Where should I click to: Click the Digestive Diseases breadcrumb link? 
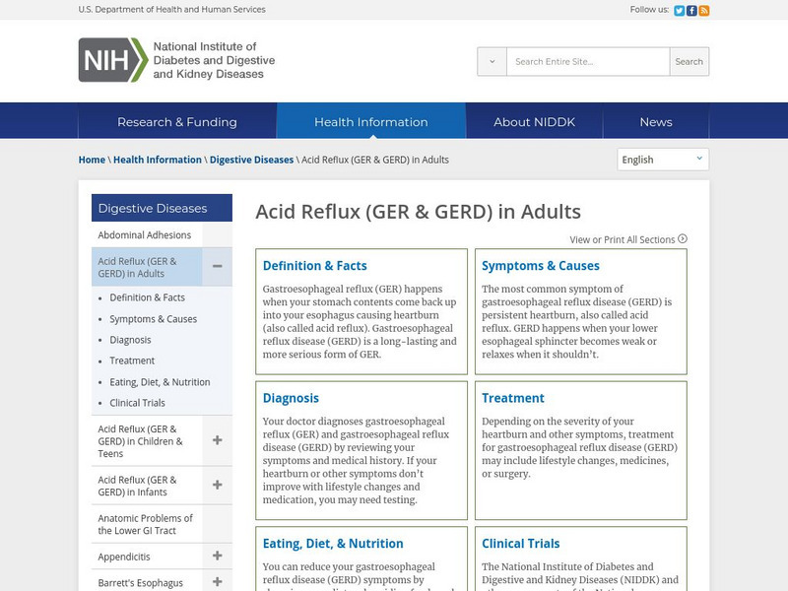249,158
